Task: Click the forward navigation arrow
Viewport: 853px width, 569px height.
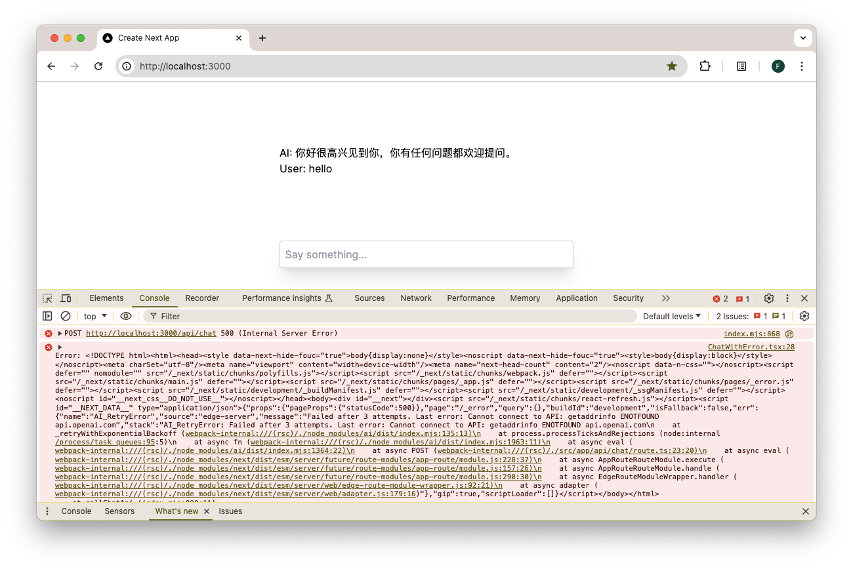Action: [75, 66]
